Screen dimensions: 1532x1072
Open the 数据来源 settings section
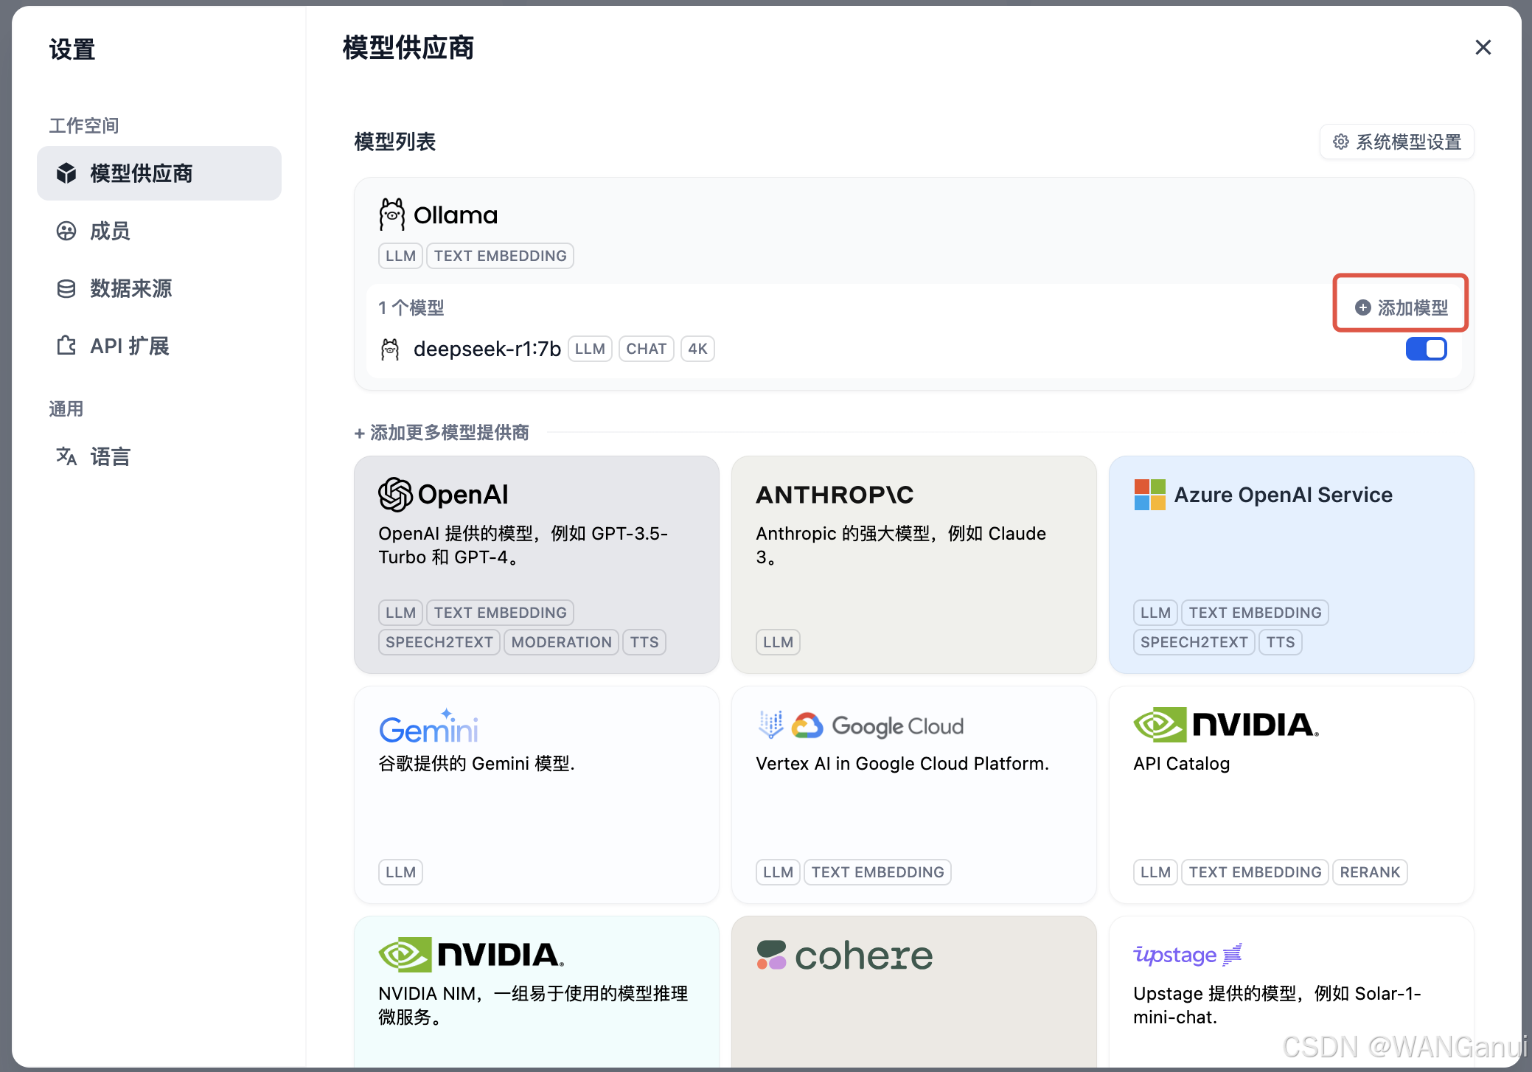click(x=130, y=288)
